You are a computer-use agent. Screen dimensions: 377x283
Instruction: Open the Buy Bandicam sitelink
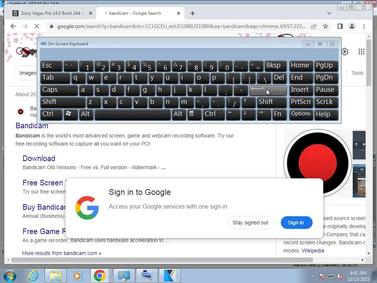pos(44,207)
